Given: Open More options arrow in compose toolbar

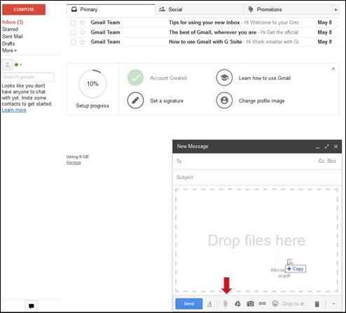Looking at the screenshot, I should 333,304.
